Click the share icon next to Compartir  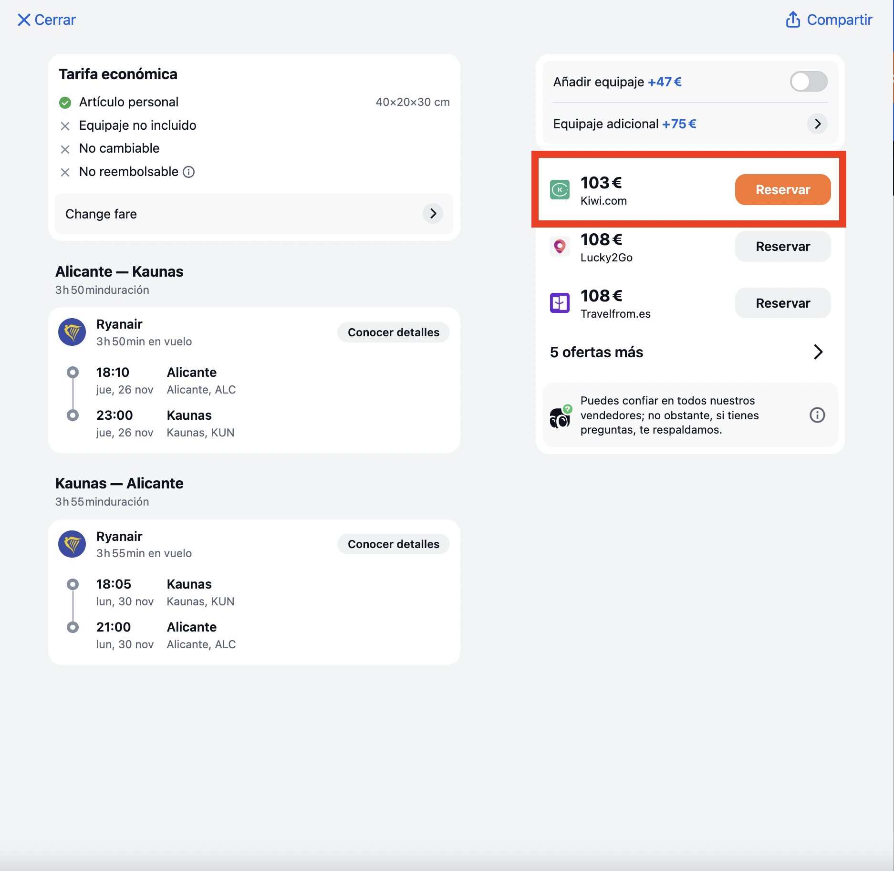coord(793,20)
